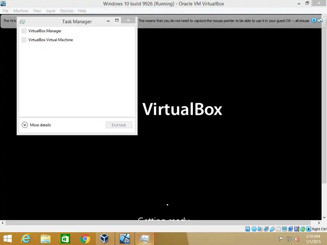The image size is (327, 245).
Task: Click the End task button
Action: pyautogui.click(x=119, y=125)
